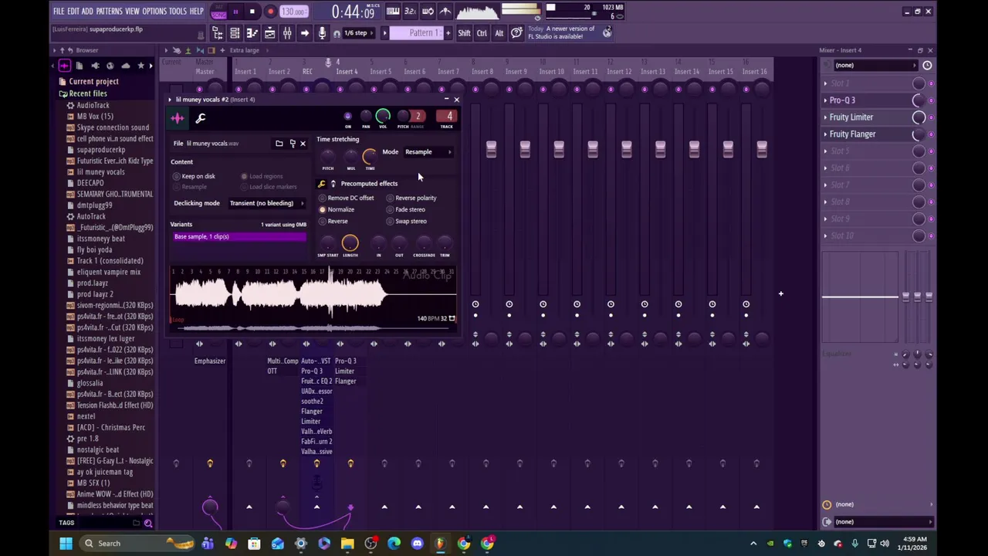Screen dimensions: 988x556
Task: Remove sample with X next to file
Action: [303, 143]
